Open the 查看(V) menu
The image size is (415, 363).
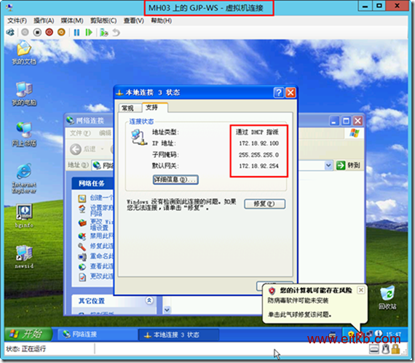click(x=134, y=20)
